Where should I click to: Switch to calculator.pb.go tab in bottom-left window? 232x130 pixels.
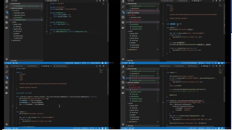61,66
